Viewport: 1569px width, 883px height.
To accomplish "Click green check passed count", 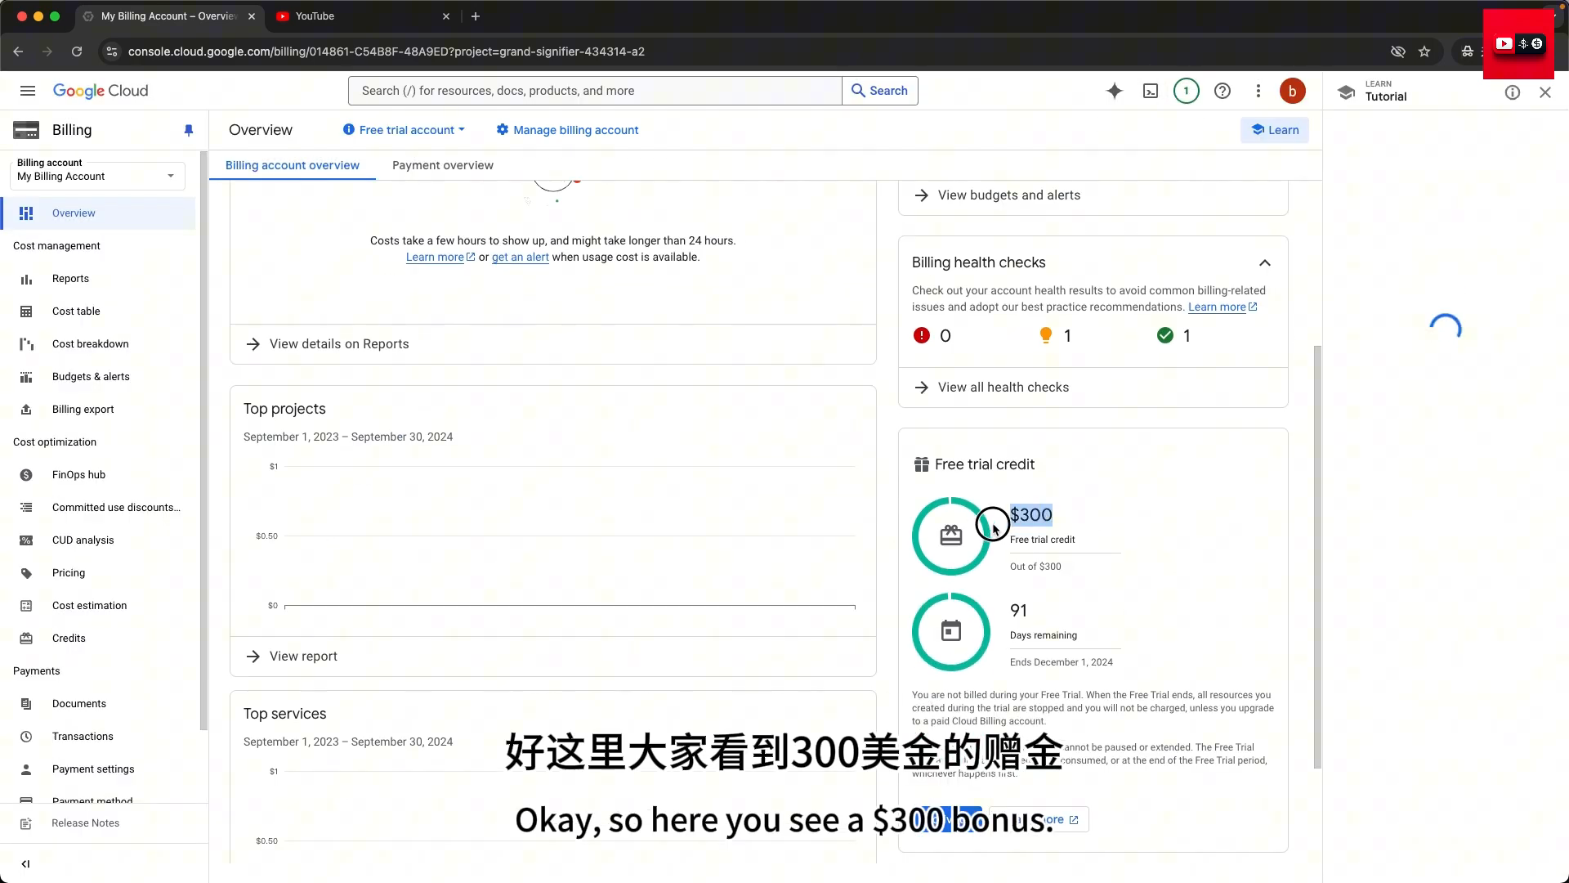I will [x=1173, y=335].
